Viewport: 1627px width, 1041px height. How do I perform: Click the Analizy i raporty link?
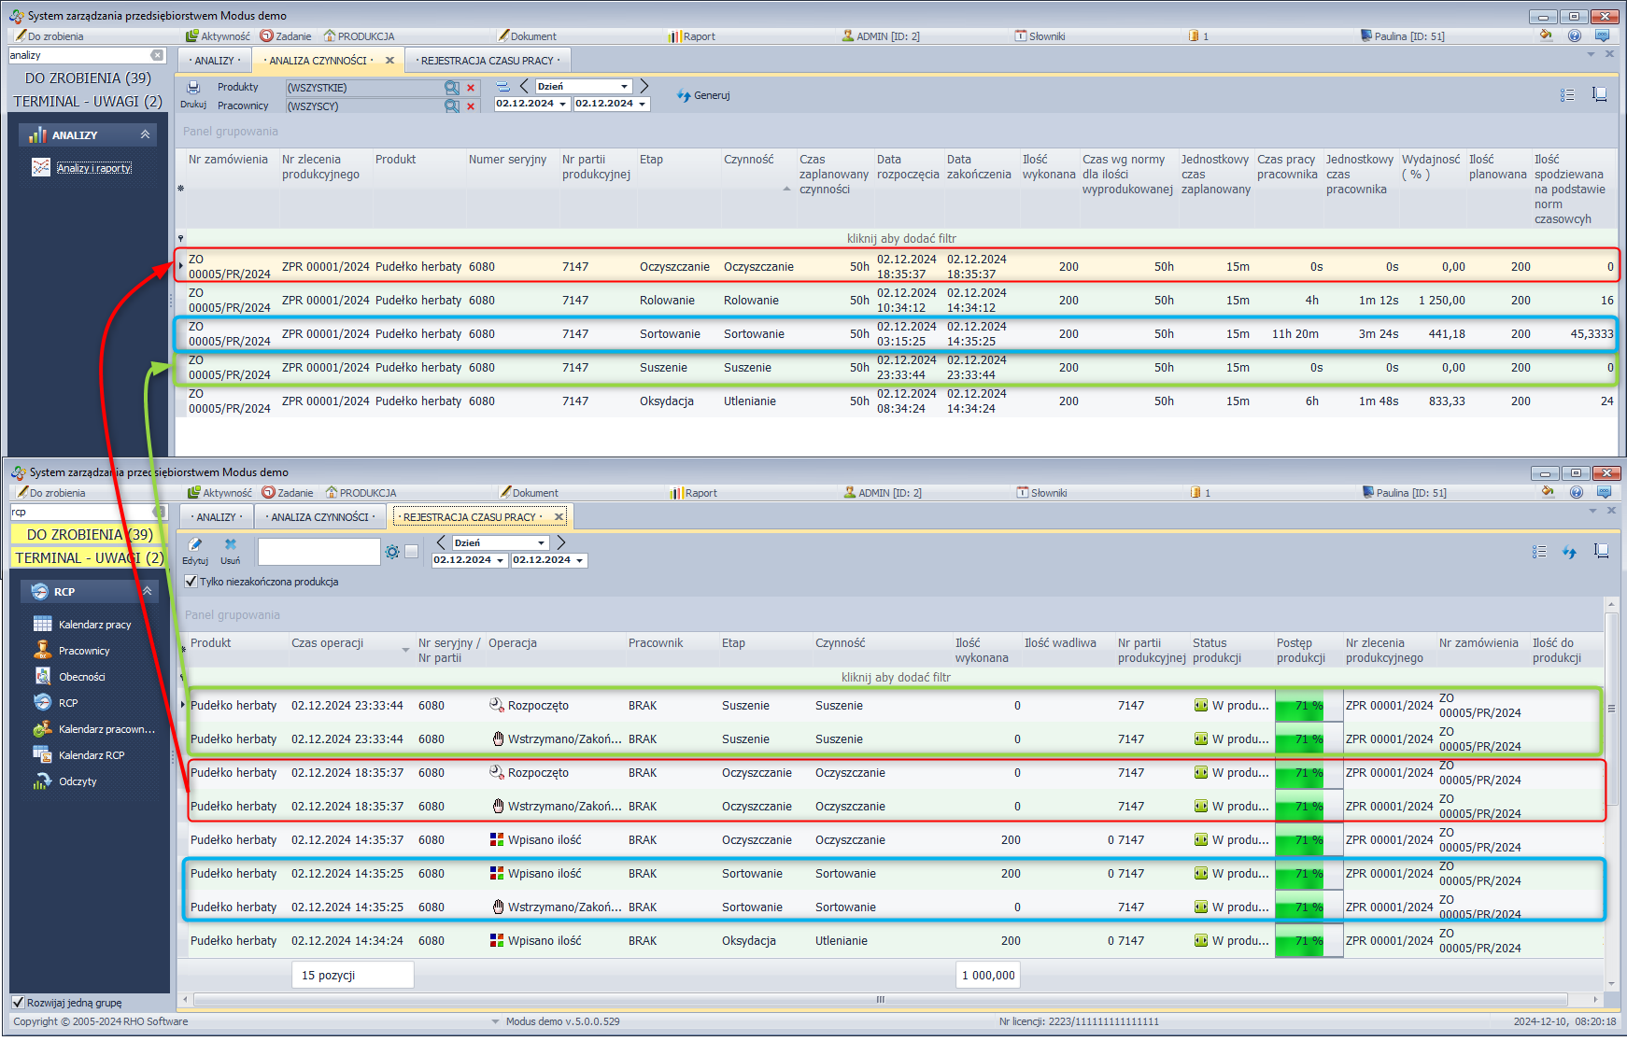click(x=93, y=168)
